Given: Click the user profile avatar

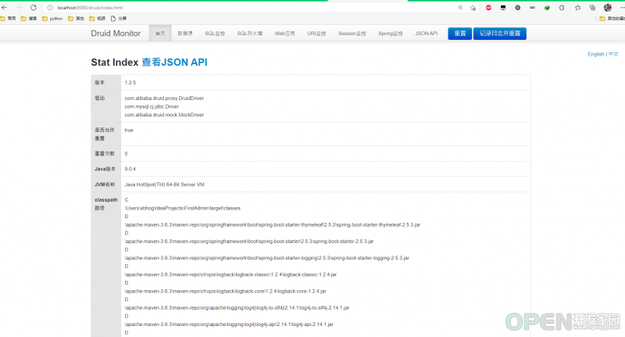Looking at the screenshot, I should tap(608, 8).
